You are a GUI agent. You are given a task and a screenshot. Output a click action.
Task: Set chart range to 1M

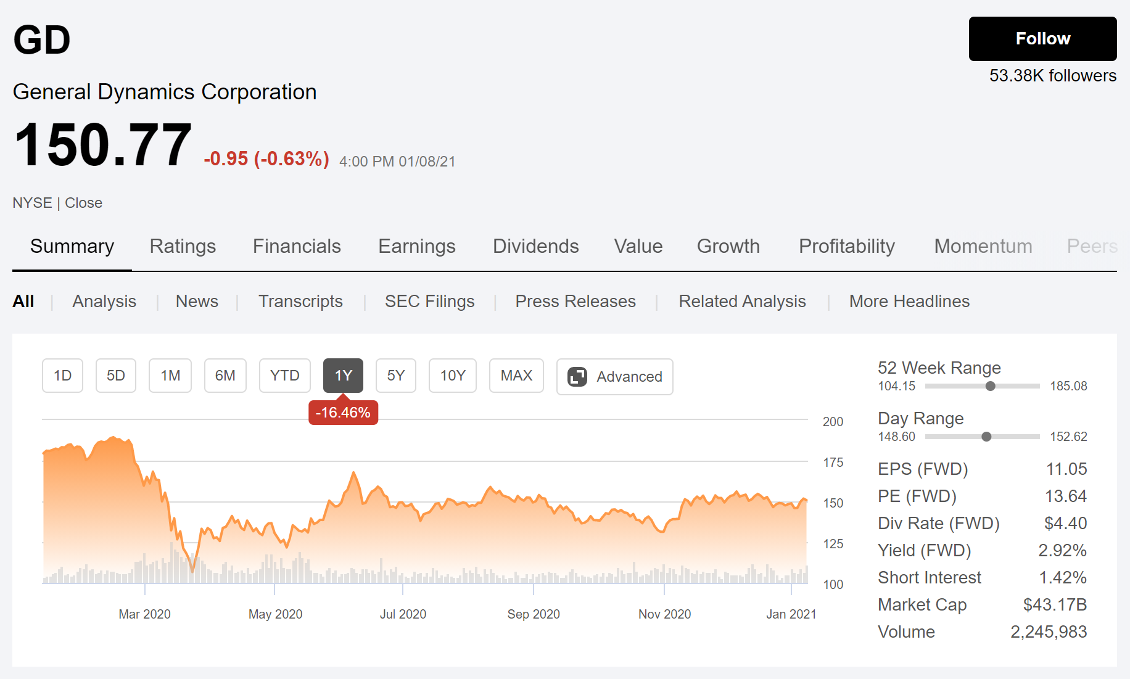(x=170, y=376)
